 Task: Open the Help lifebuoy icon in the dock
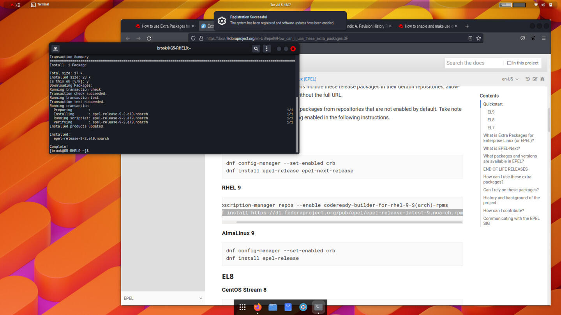point(303,307)
